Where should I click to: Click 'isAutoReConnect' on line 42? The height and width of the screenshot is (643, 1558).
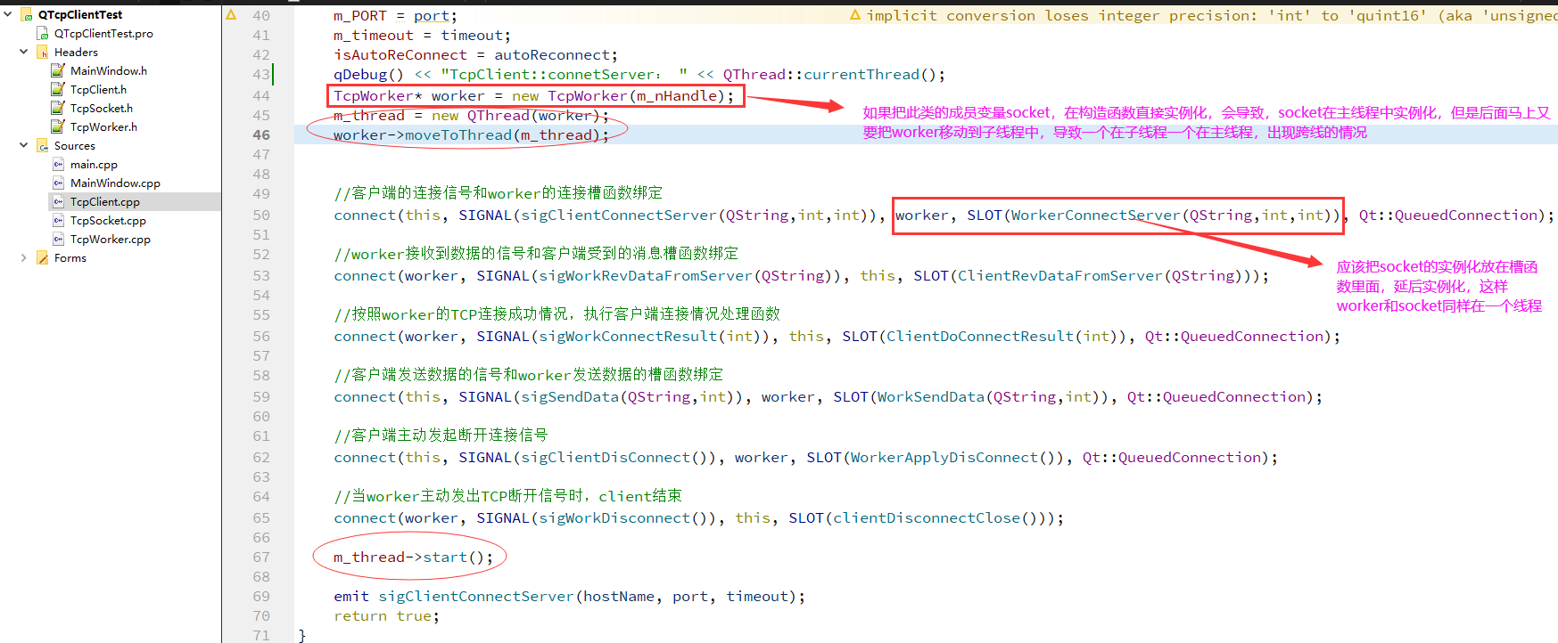[x=400, y=54]
